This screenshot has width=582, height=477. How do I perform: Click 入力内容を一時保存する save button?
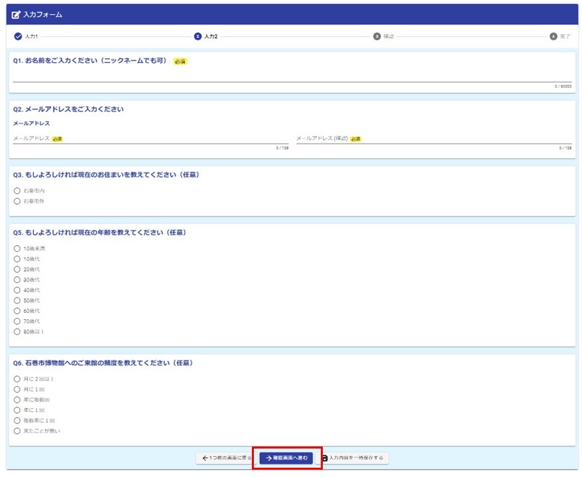355,458
